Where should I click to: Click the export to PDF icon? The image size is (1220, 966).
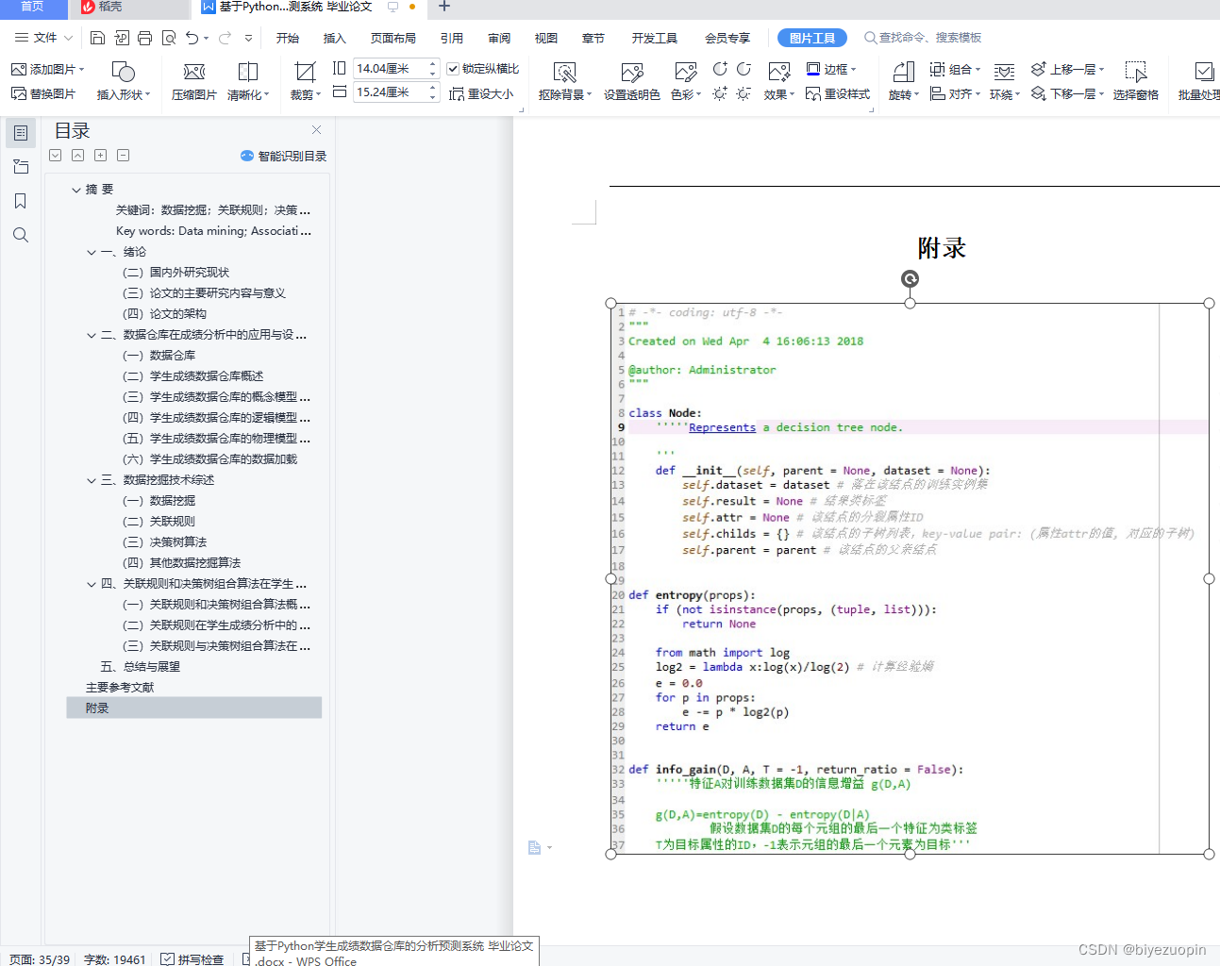pyautogui.click(x=122, y=38)
